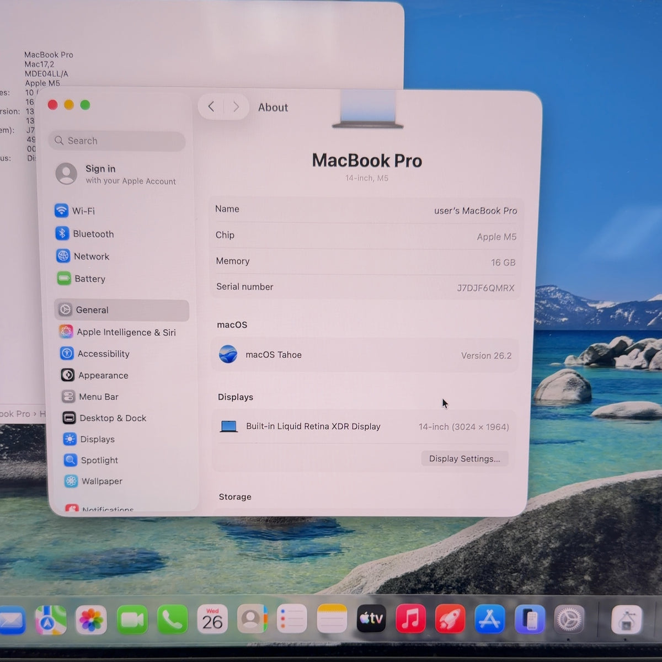Launch Apple TV from the Dock
662x662 pixels.
click(x=371, y=618)
